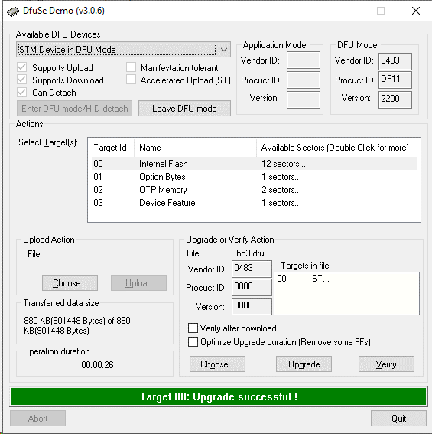Click the file Procuct ID field 0000
Image resolution: width=432 pixels, height=434 pixels.
tap(252, 287)
